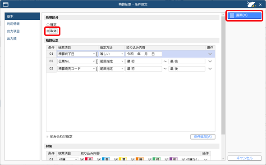Toggle the purple 紫 sticky note checkbox
This screenshot has width=266, height=165.
coord(166,159)
